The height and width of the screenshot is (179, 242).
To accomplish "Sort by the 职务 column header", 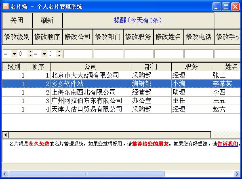I will click(191, 67).
